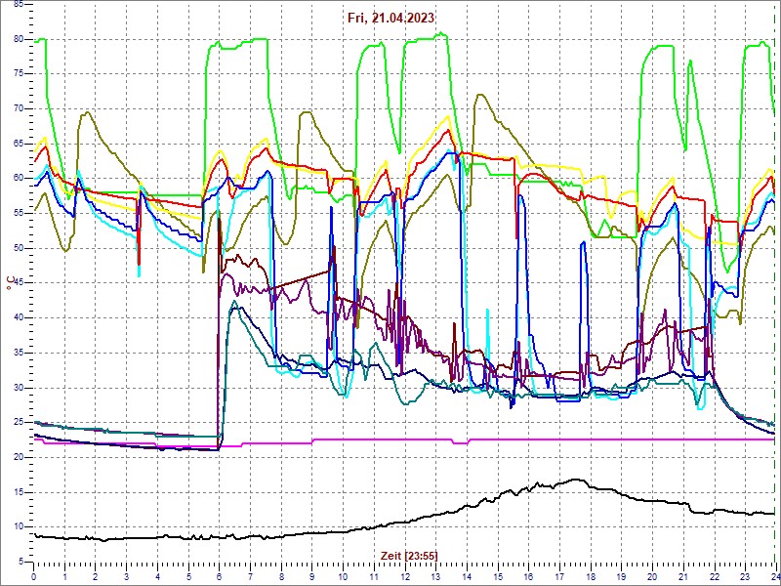The image size is (781, 586).
Task: Click hour 2 on the time axis
Action: click(x=96, y=576)
